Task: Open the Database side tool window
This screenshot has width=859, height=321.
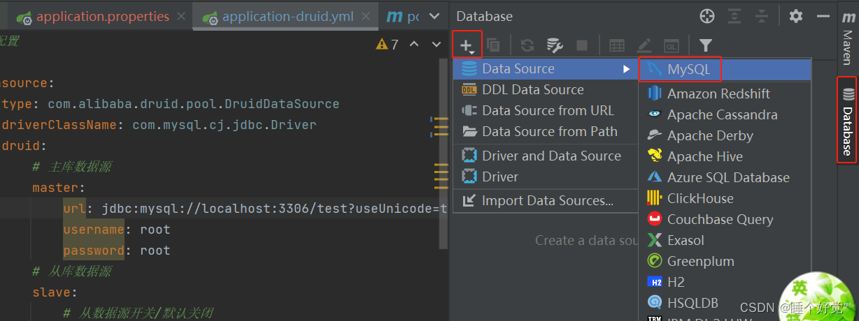Action: (847, 120)
